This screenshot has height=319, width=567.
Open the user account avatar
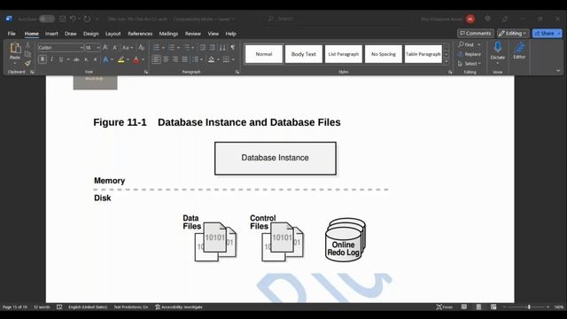click(470, 19)
